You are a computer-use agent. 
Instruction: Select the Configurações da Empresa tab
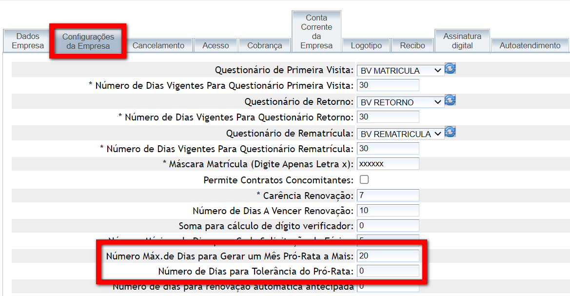(88, 41)
